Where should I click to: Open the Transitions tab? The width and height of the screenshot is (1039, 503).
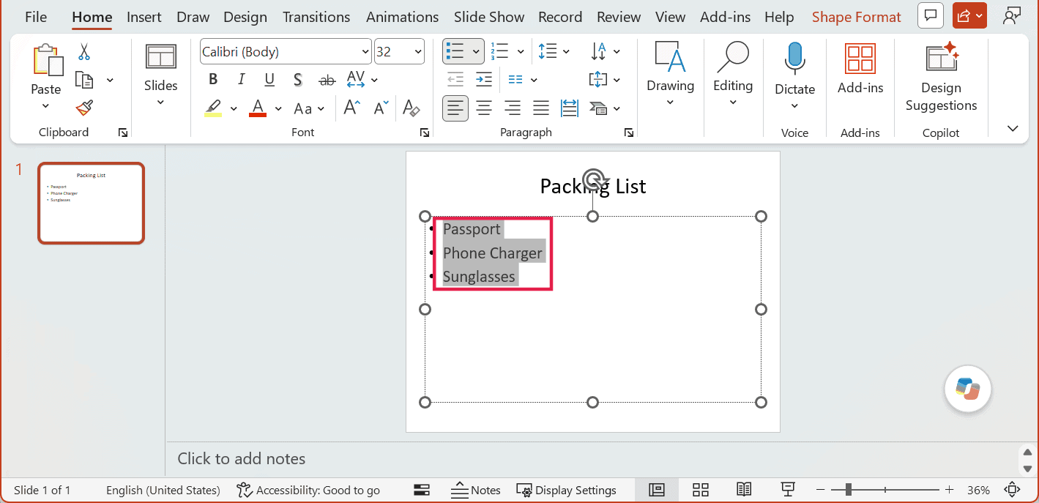[x=317, y=17]
